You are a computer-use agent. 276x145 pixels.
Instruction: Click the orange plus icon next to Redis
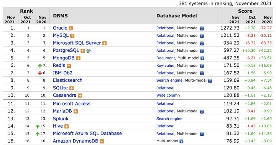[x=69, y=66]
